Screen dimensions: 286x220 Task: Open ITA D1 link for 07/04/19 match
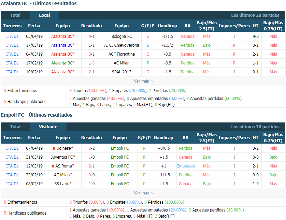click(x=12, y=148)
